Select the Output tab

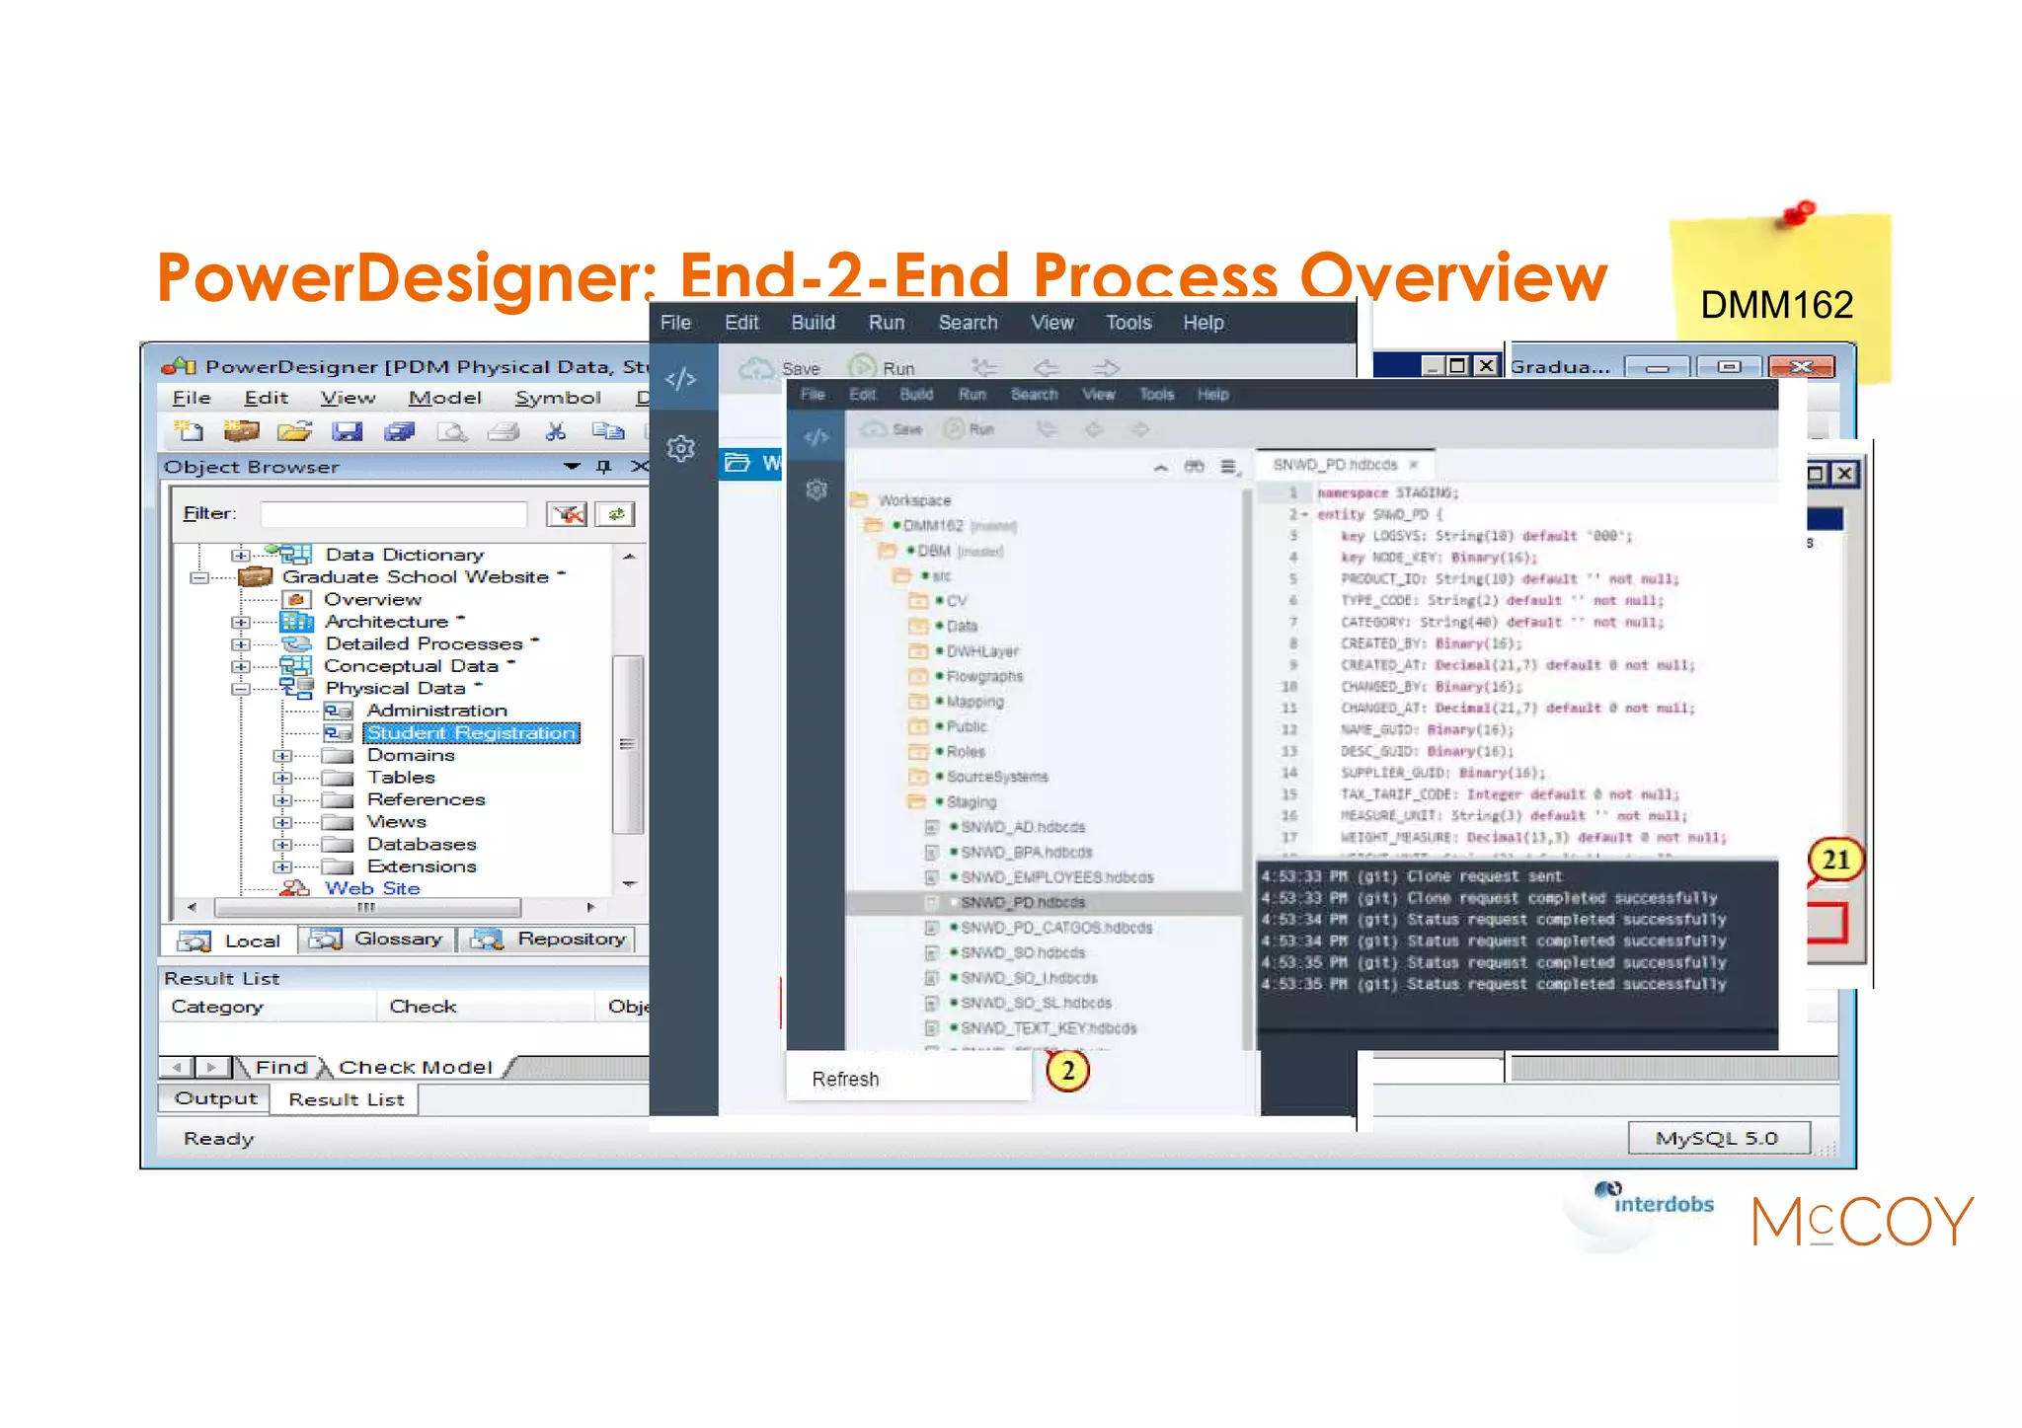coord(215,1098)
